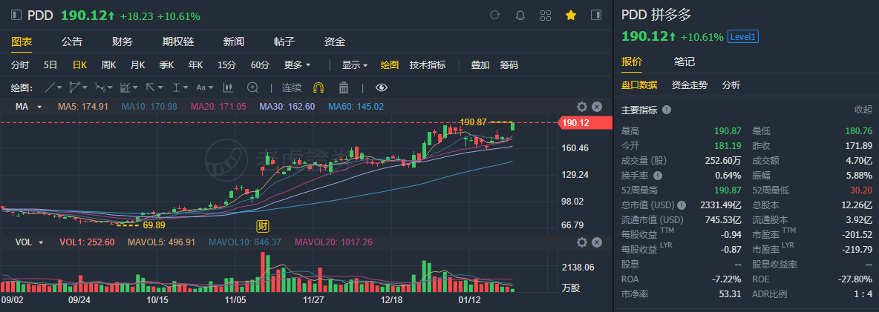Delete drawings with the trash icon

(344, 87)
